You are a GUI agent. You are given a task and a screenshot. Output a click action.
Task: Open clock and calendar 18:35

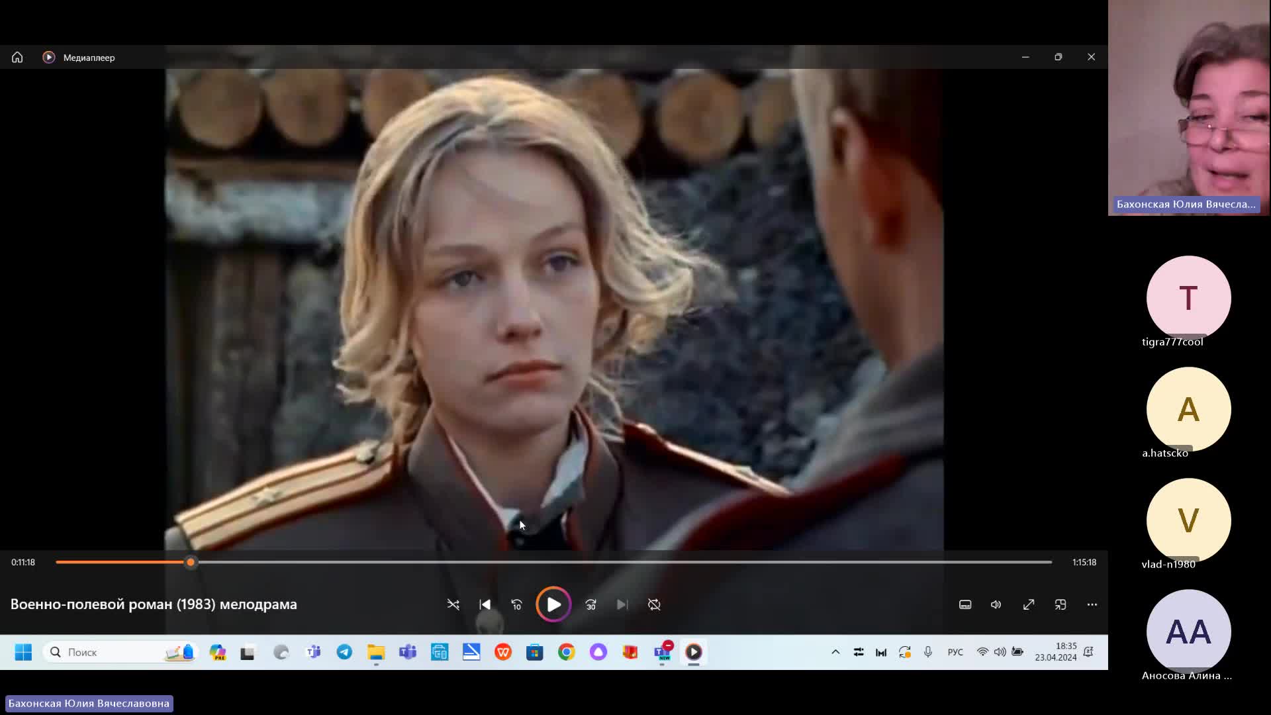1056,652
